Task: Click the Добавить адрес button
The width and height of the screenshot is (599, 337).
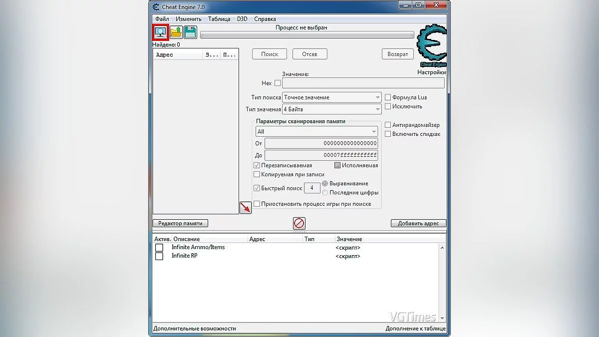Action: pos(418,223)
